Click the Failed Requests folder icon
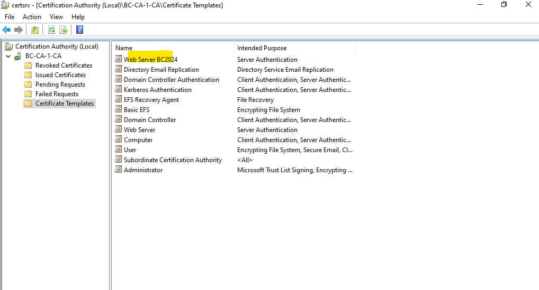The image size is (539, 290). (29, 94)
